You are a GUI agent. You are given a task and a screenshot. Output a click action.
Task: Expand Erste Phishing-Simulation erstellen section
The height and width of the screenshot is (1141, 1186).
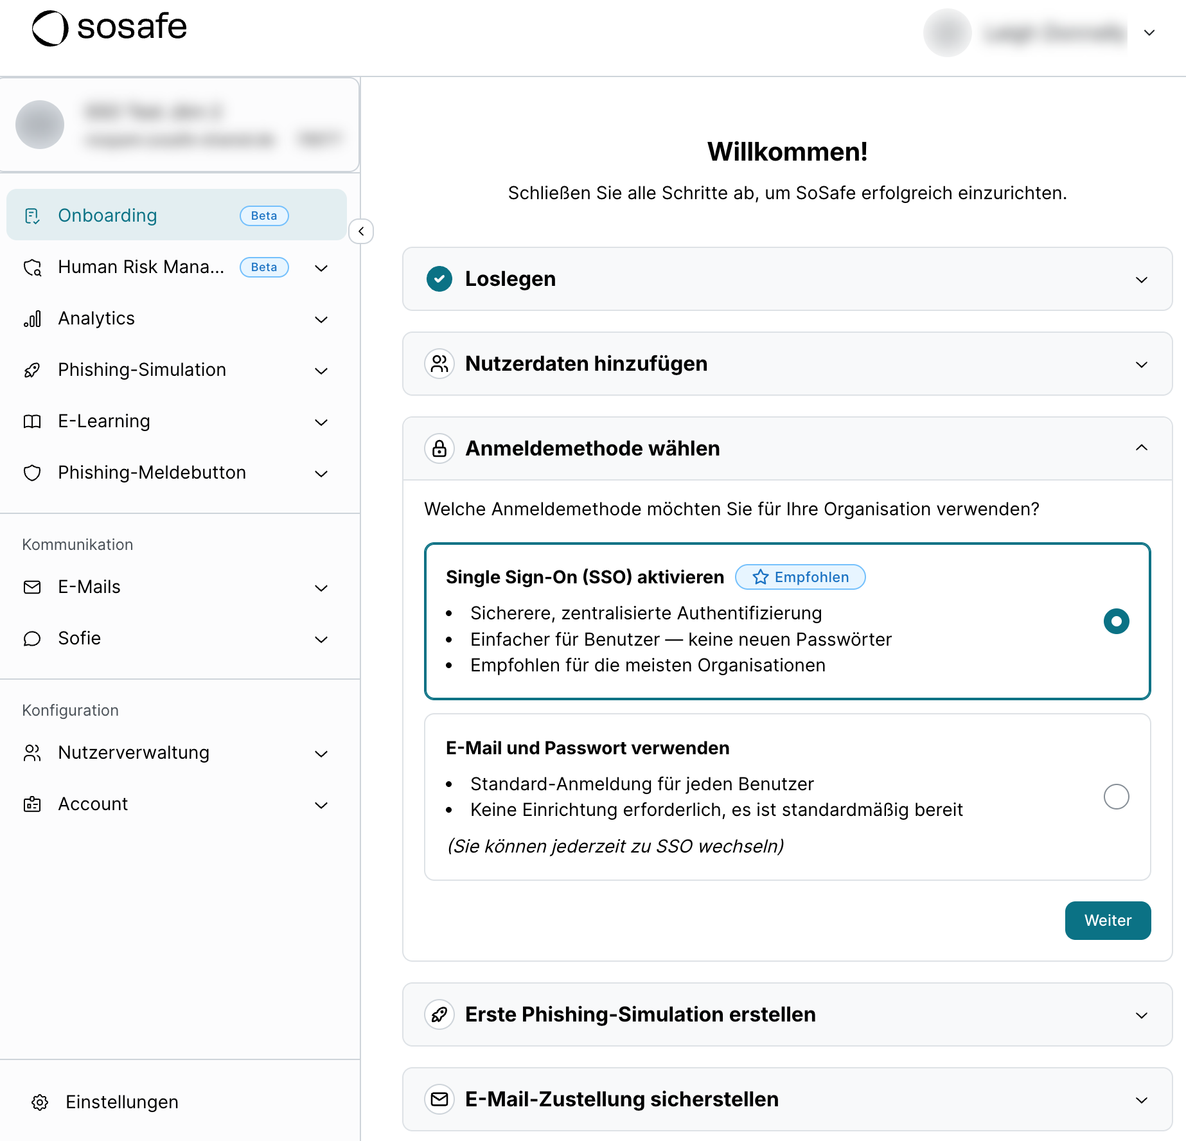point(1141,1015)
